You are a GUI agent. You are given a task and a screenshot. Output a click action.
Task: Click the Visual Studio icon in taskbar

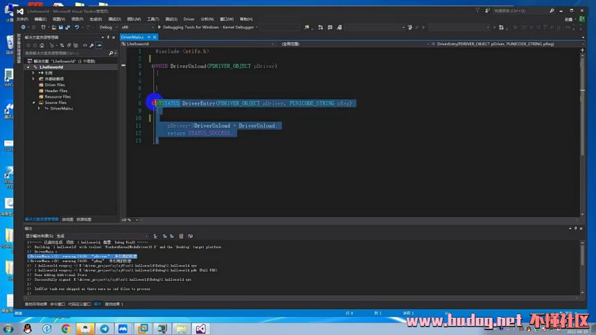[x=201, y=329]
